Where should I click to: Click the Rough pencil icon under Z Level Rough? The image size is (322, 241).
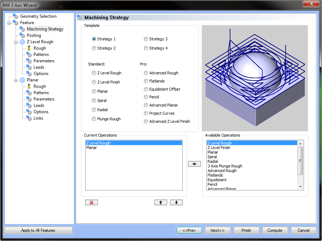coord(30,48)
